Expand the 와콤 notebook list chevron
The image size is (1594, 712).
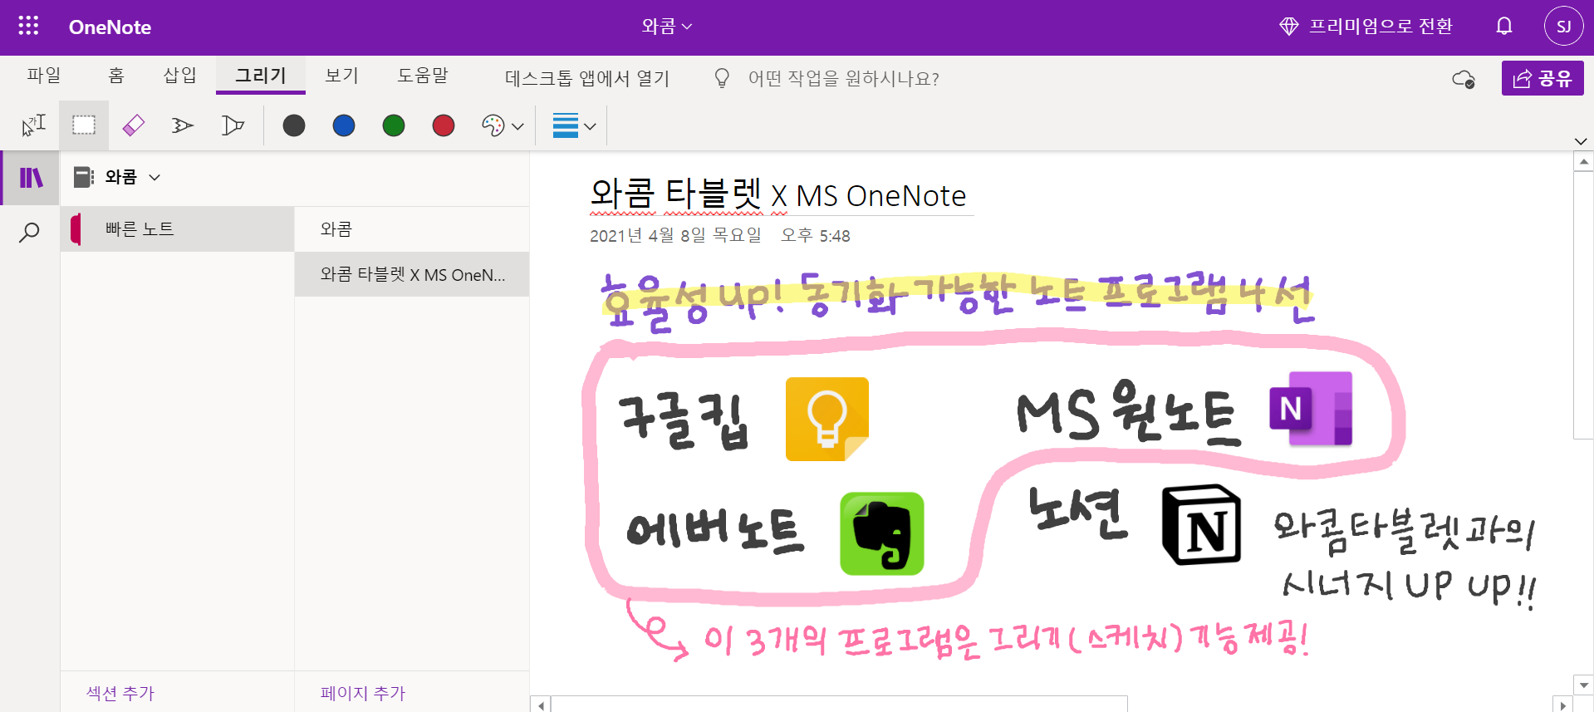[x=154, y=177]
